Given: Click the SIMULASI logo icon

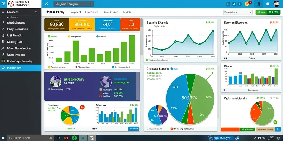Looking at the screenshot, I should click(11, 4).
